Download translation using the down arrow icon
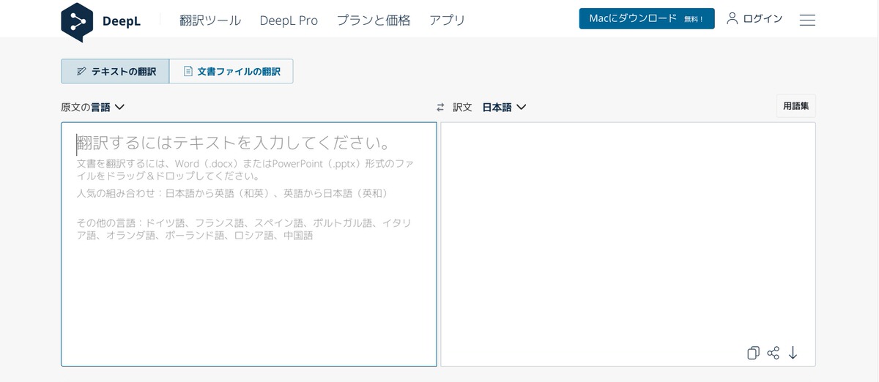879x382 pixels. point(793,353)
